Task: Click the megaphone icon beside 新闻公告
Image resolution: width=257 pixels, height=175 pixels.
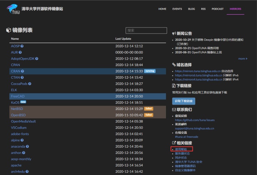Action: [174, 34]
